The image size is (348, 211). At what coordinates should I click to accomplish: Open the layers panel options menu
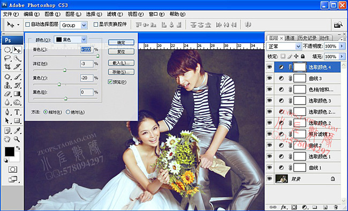click(343, 39)
